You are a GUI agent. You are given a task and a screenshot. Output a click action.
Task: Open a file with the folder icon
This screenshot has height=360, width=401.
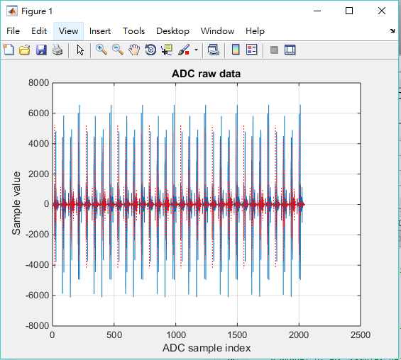click(25, 50)
